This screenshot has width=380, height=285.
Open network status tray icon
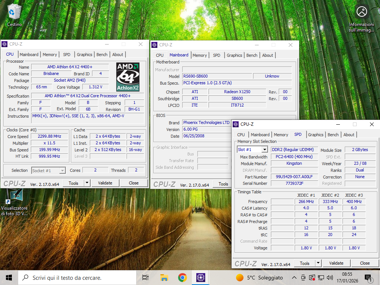[321, 278]
